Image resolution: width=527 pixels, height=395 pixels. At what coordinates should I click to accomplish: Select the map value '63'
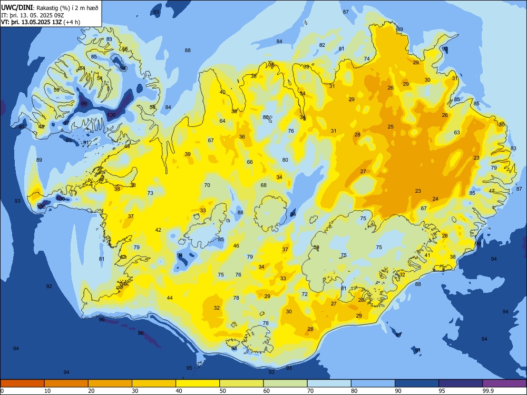coord(457,132)
